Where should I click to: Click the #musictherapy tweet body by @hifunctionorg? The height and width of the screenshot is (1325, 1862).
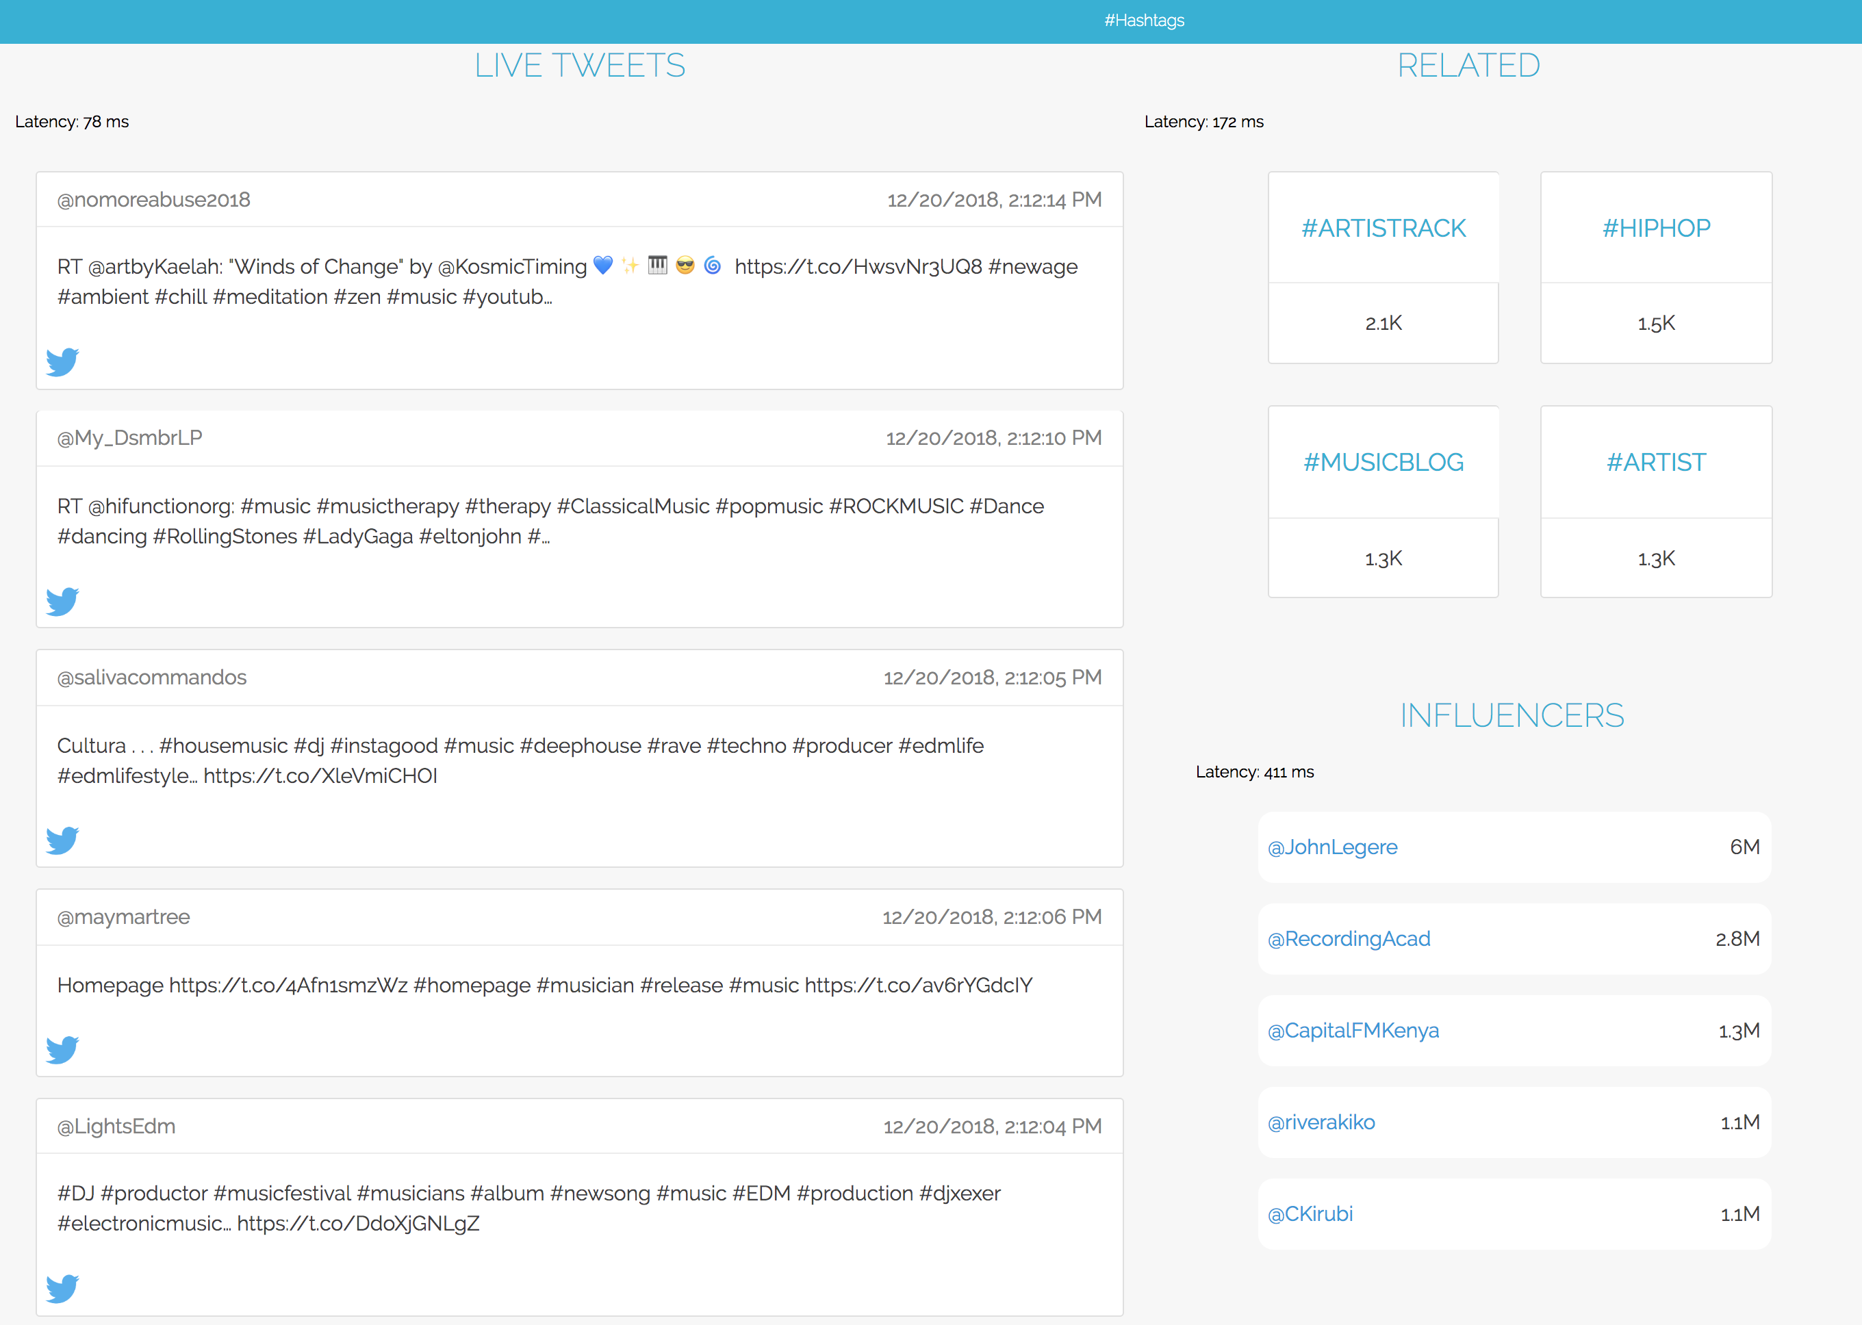tap(551, 522)
